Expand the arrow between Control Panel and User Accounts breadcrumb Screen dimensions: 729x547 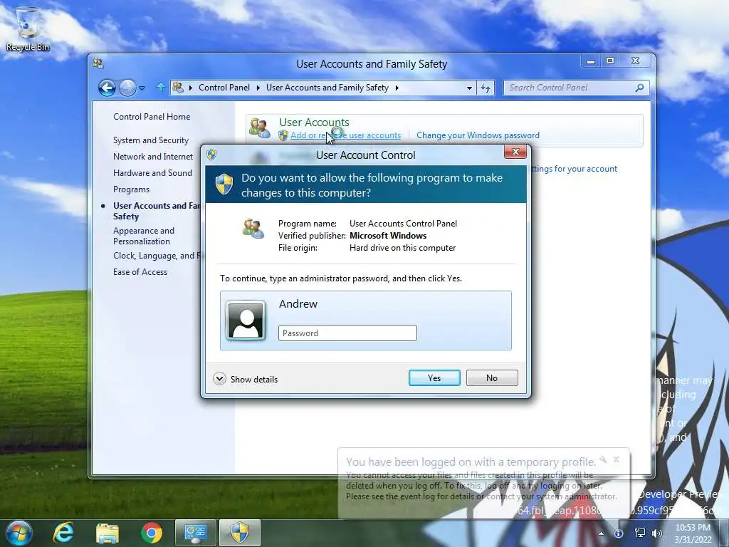[258, 88]
